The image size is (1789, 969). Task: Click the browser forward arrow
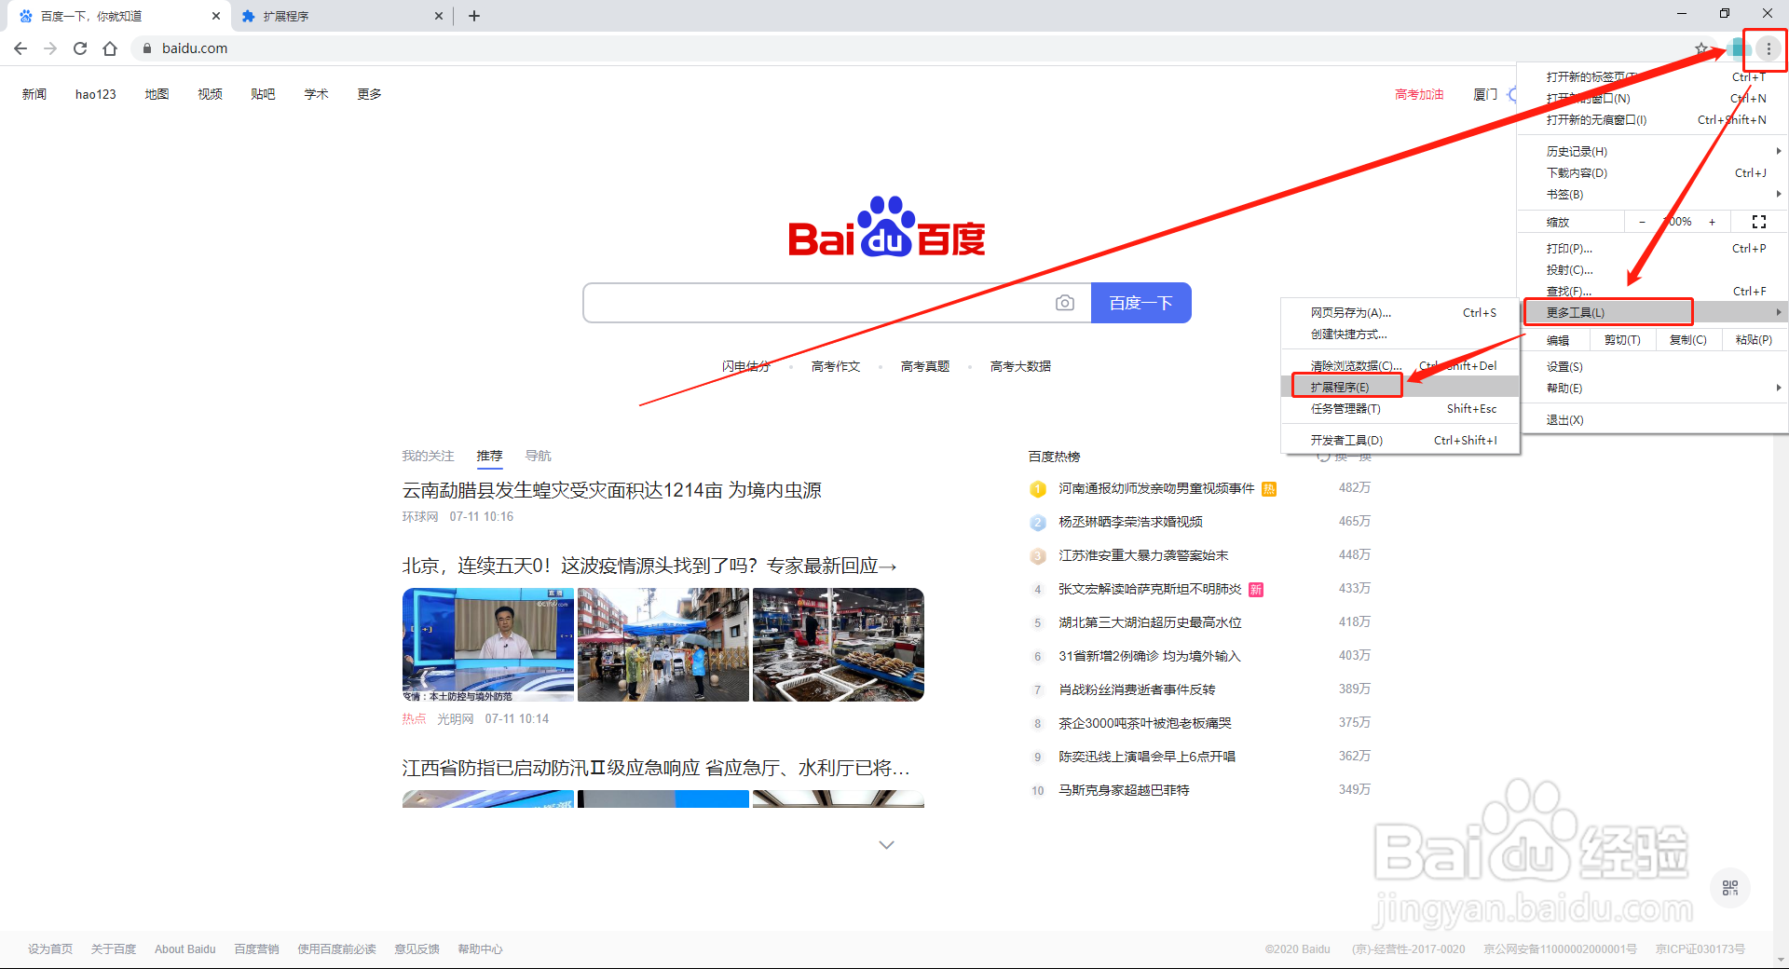tap(50, 48)
